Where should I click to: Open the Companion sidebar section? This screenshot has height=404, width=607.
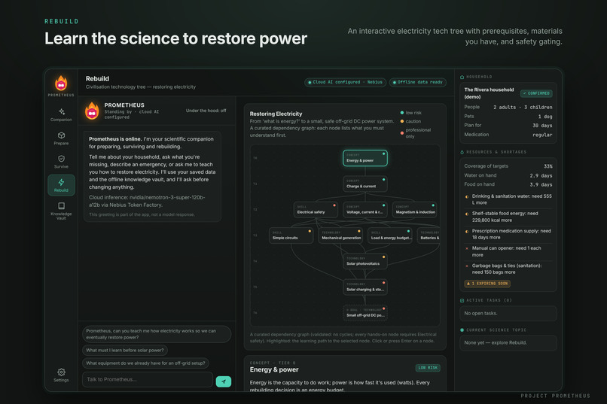tap(61, 115)
